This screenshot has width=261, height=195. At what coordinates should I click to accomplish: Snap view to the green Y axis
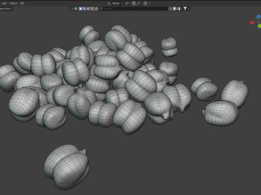[259, 26]
